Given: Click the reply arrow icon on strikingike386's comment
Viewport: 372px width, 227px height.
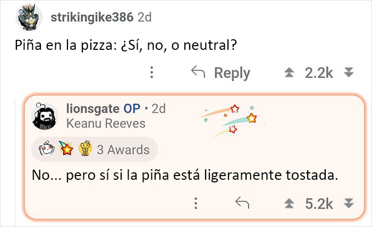Looking at the screenshot, I should click(198, 73).
